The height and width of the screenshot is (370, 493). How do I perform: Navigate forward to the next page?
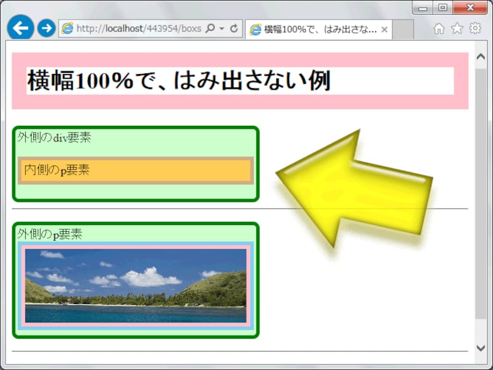pyautogui.click(x=46, y=27)
